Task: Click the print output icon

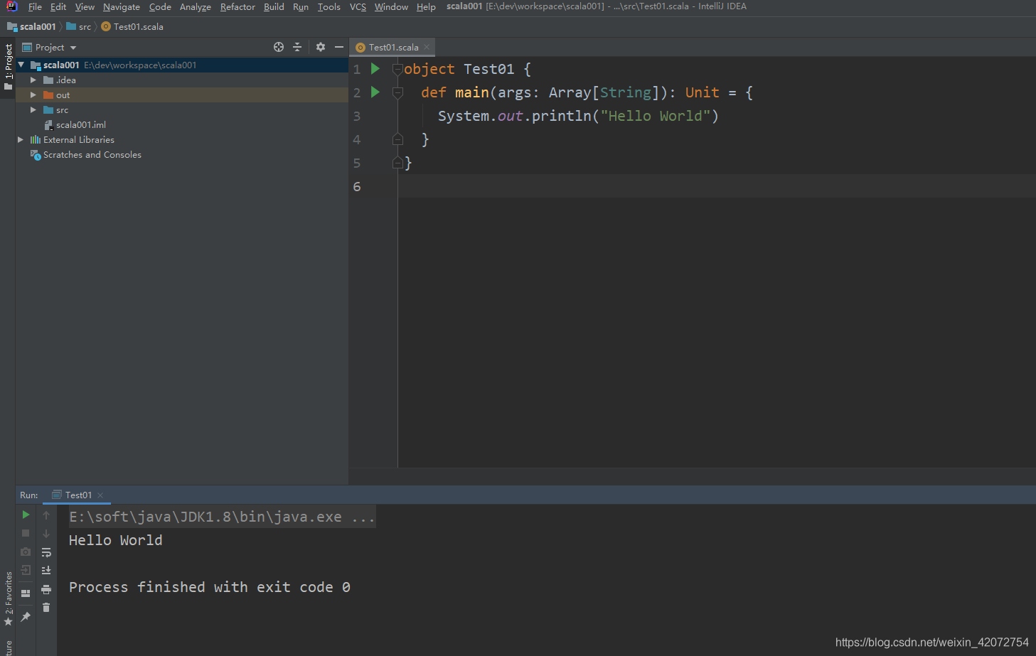Action: point(46,589)
